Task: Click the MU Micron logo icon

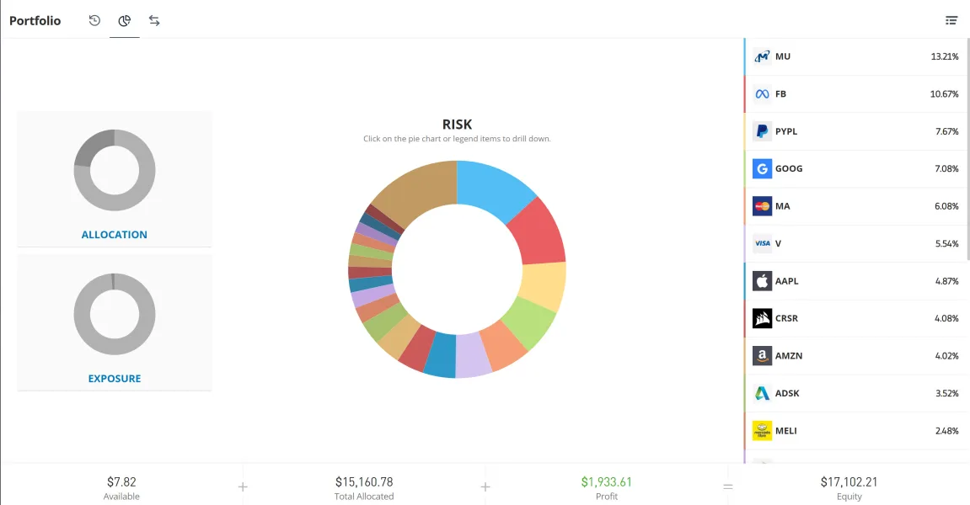Action: pyautogui.click(x=762, y=56)
